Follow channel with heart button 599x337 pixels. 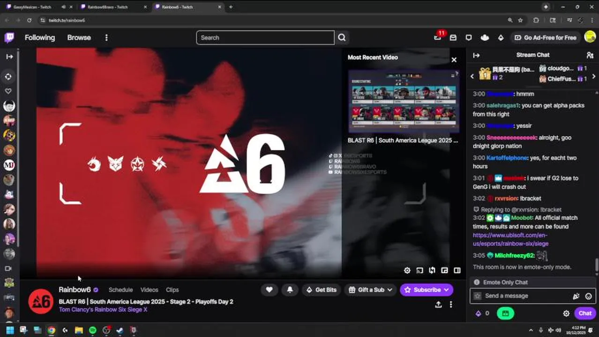pos(269,290)
